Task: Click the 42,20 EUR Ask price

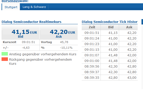Action: coord(63,32)
